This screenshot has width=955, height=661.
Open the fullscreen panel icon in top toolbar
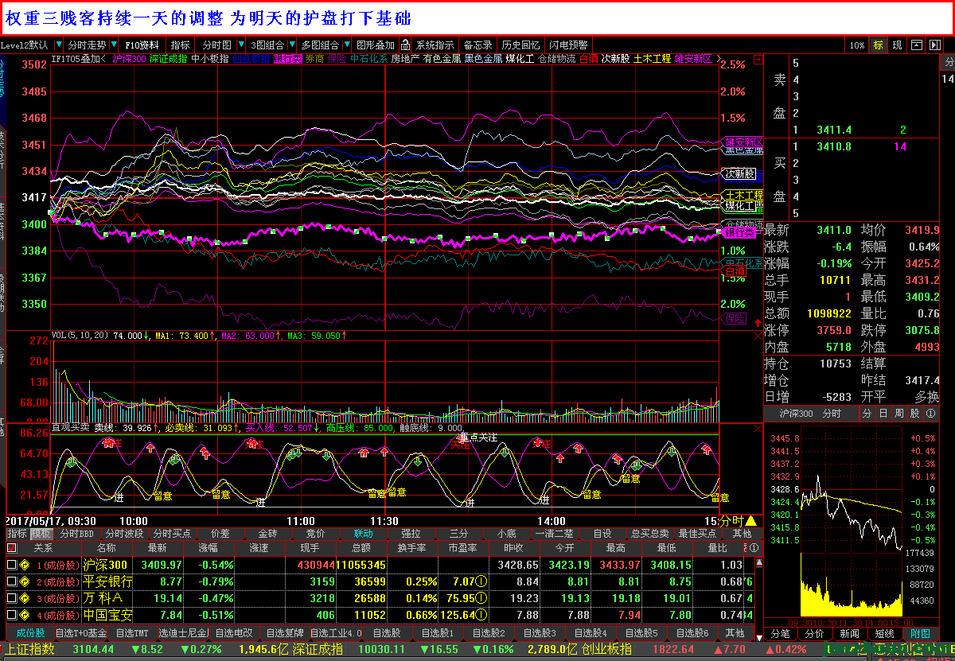[x=935, y=45]
